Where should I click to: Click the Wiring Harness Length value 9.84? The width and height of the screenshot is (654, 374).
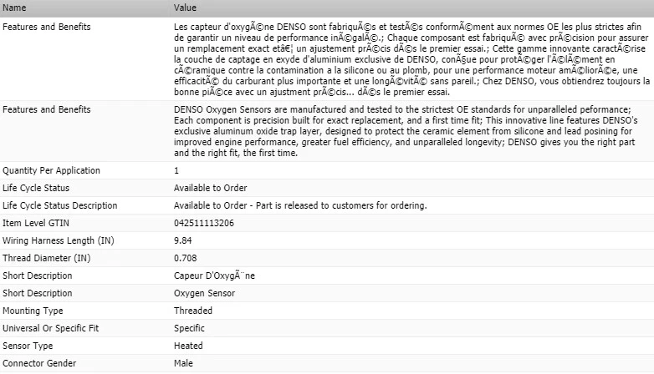[x=185, y=240]
